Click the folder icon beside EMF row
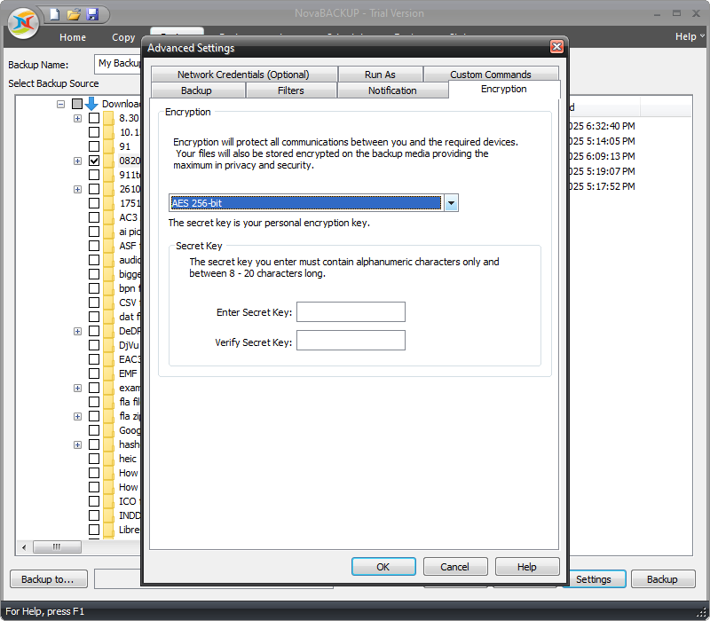710x621 pixels. pyautogui.click(x=108, y=373)
